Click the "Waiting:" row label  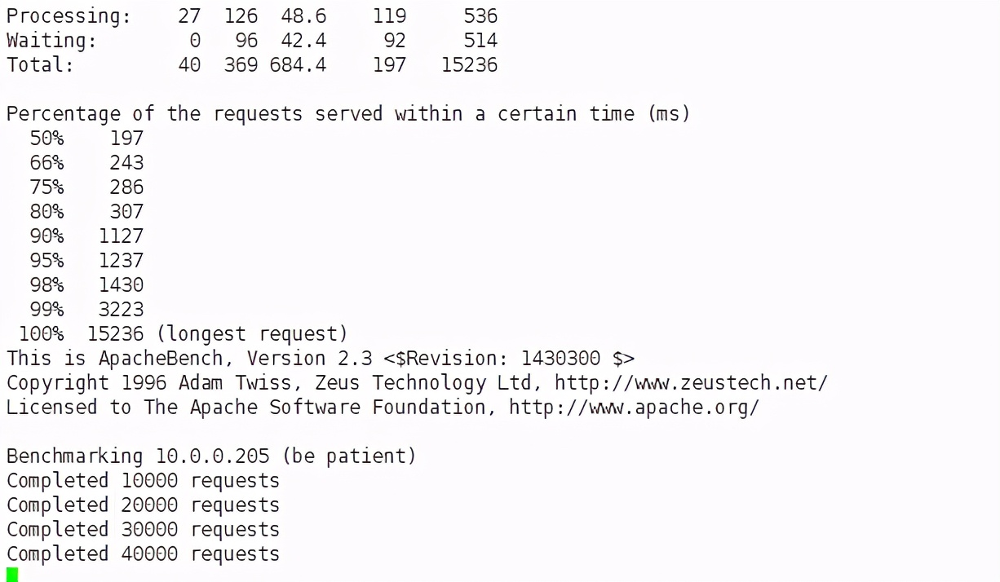pos(51,40)
